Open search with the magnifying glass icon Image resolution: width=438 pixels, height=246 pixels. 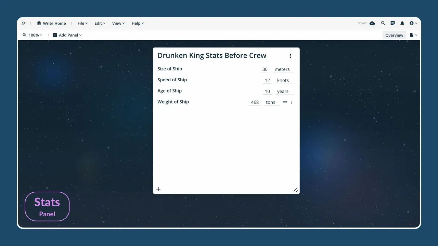[383, 23]
